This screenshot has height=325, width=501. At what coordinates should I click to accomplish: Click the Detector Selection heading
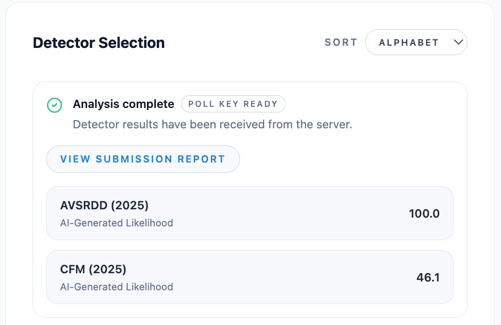click(x=99, y=43)
